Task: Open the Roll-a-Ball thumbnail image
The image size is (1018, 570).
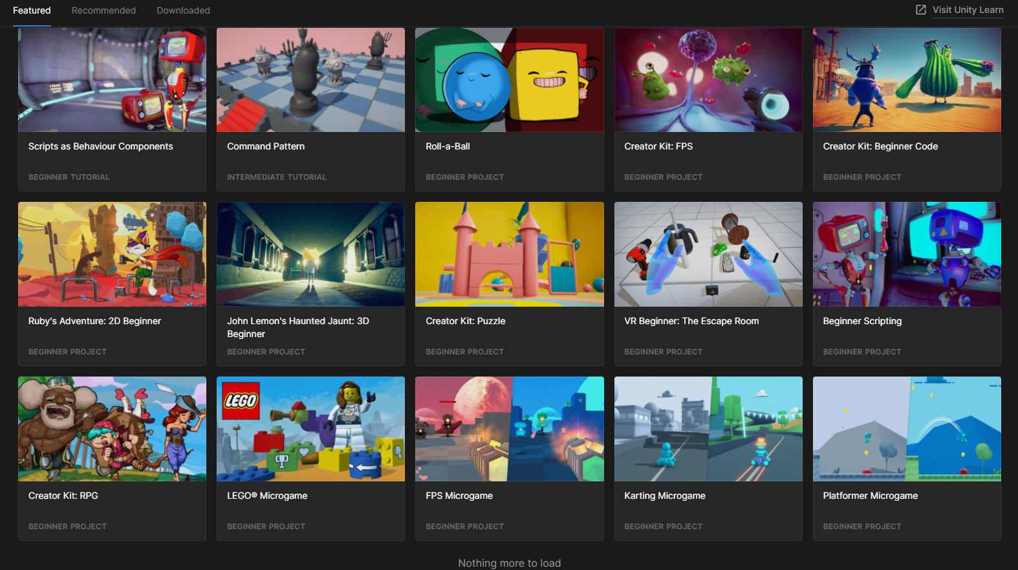Action: [x=510, y=80]
